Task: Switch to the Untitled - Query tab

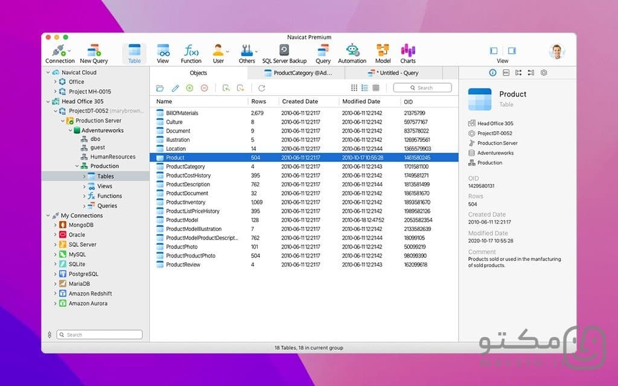Action: coord(393,73)
